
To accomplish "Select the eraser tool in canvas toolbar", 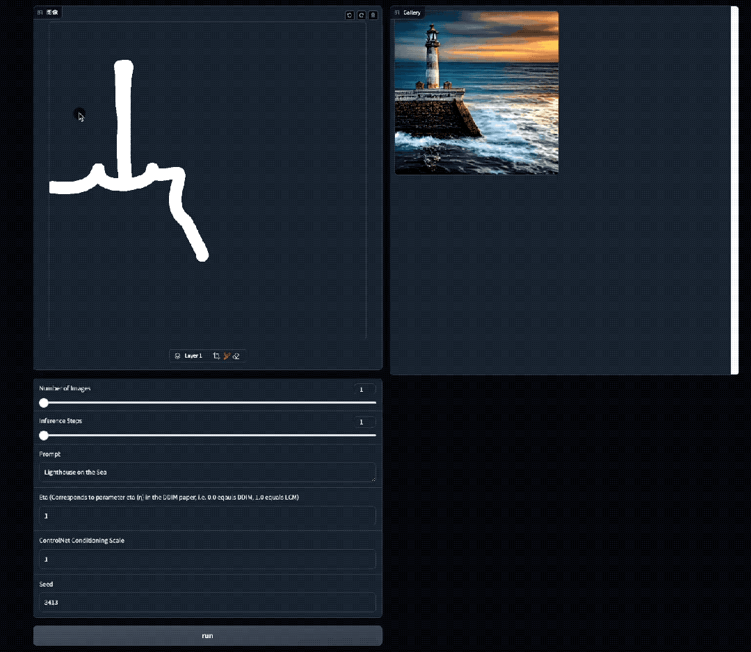I will pyautogui.click(x=236, y=356).
